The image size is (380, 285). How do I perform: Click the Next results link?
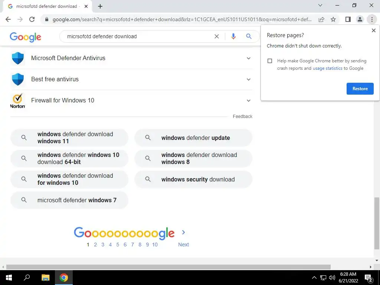coord(183,245)
